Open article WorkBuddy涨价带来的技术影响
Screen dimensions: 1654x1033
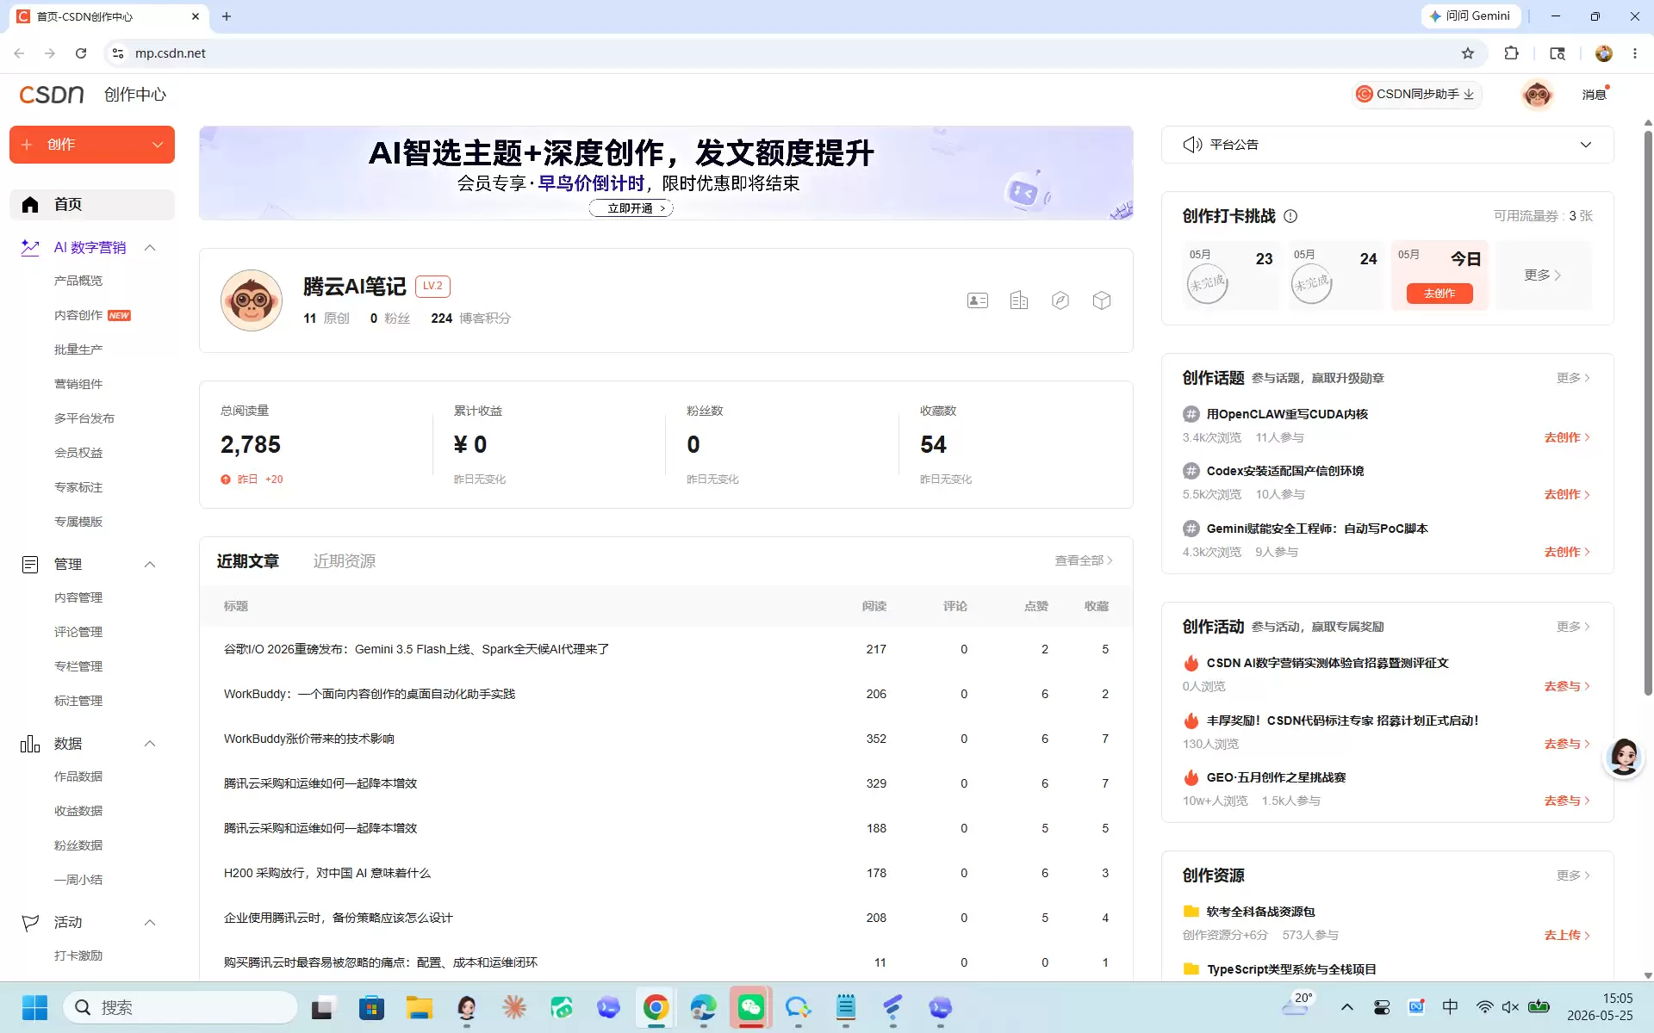pos(309,739)
